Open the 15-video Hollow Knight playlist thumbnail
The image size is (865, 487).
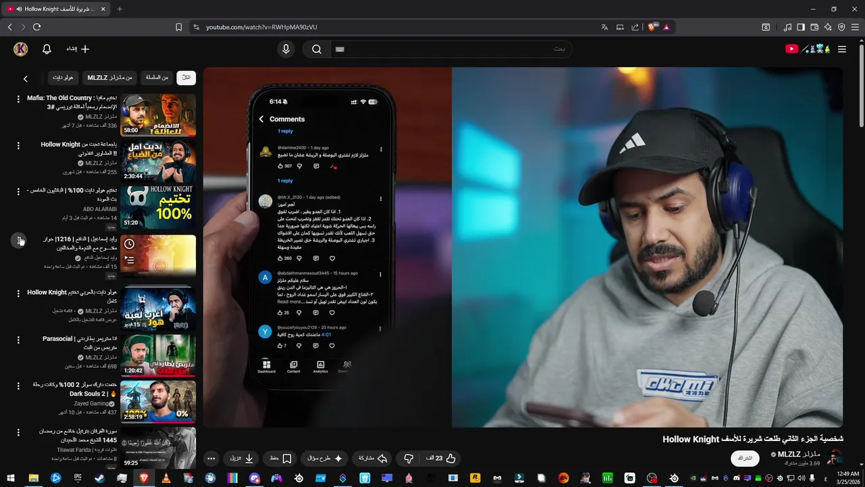click(158, 308)
